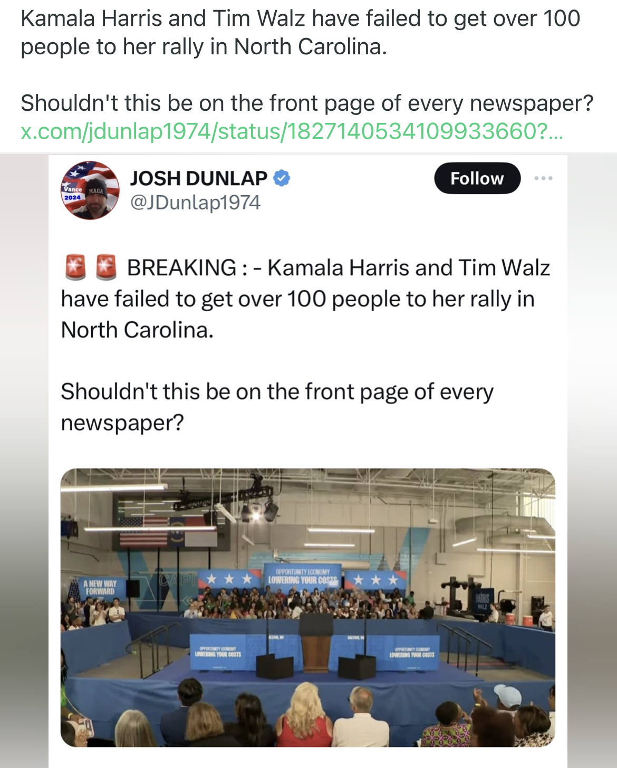The image size is (617, 768).
Task: Click the second red siren emoji
Action: (x=106, y=267)
